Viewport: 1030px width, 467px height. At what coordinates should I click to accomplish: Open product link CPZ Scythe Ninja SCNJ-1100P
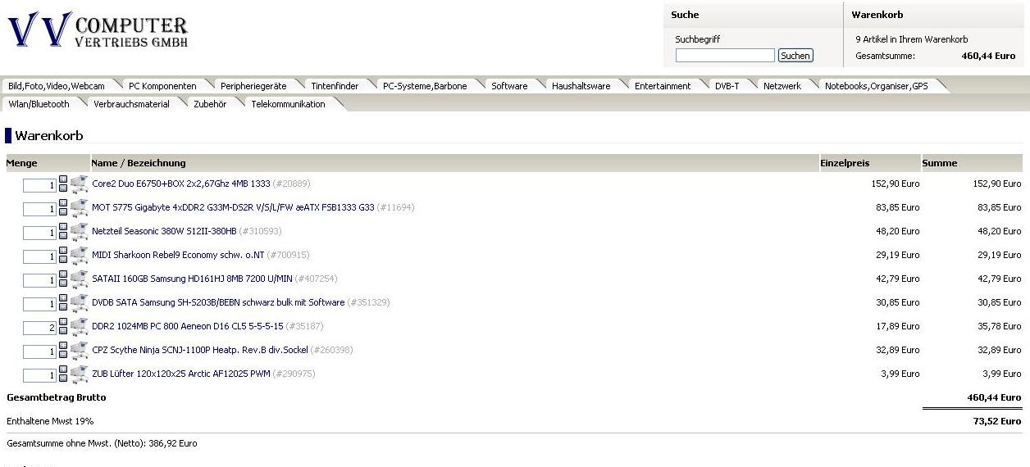click(200, 350)
